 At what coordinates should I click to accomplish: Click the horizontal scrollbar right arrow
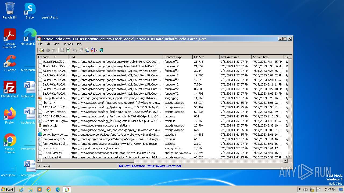tap(286, 160)
